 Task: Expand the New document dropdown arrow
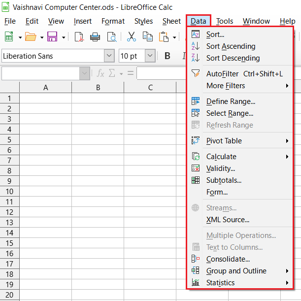coord(20,37)
